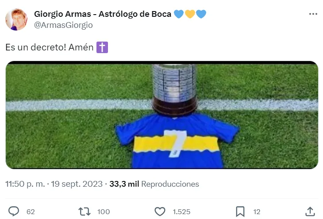View the 62 replies count
The height and width of the screenshot is (219, 323).
31,212
